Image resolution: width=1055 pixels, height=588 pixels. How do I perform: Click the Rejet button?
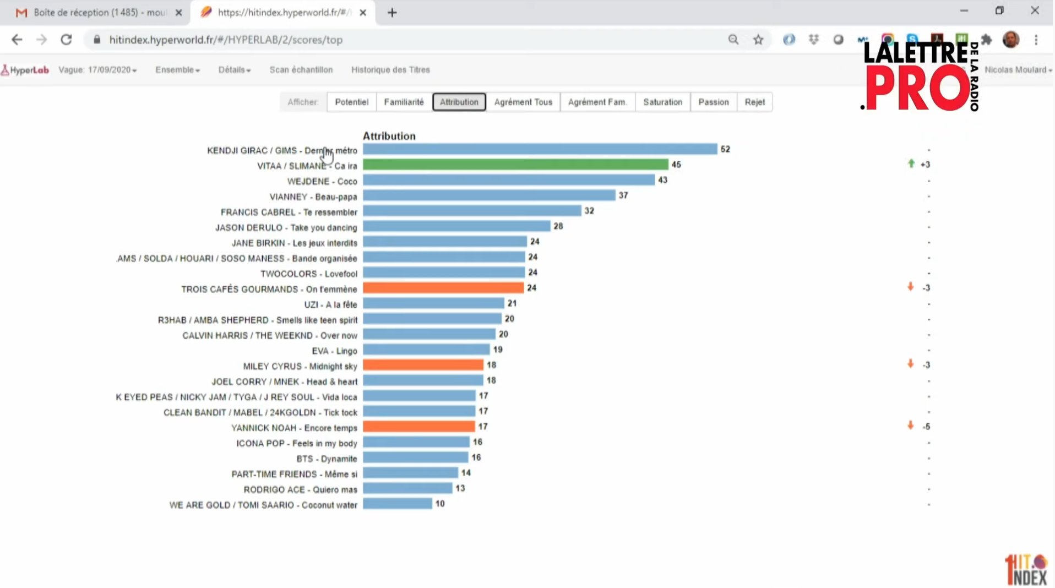coord(754,102)
